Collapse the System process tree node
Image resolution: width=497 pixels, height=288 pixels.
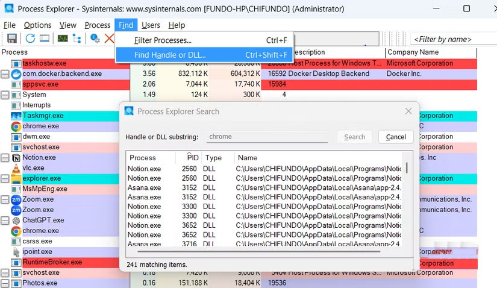pyautogui.click(x=5, y=95)
